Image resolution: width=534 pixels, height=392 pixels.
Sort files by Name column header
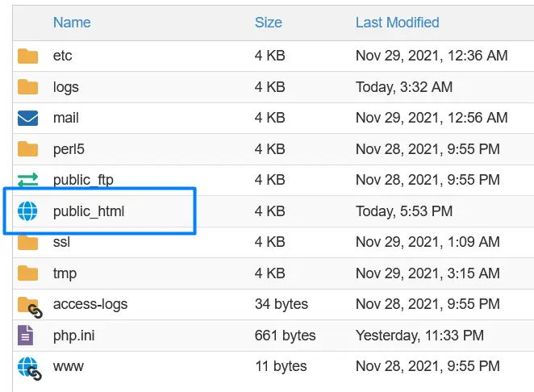coord(72,23)
